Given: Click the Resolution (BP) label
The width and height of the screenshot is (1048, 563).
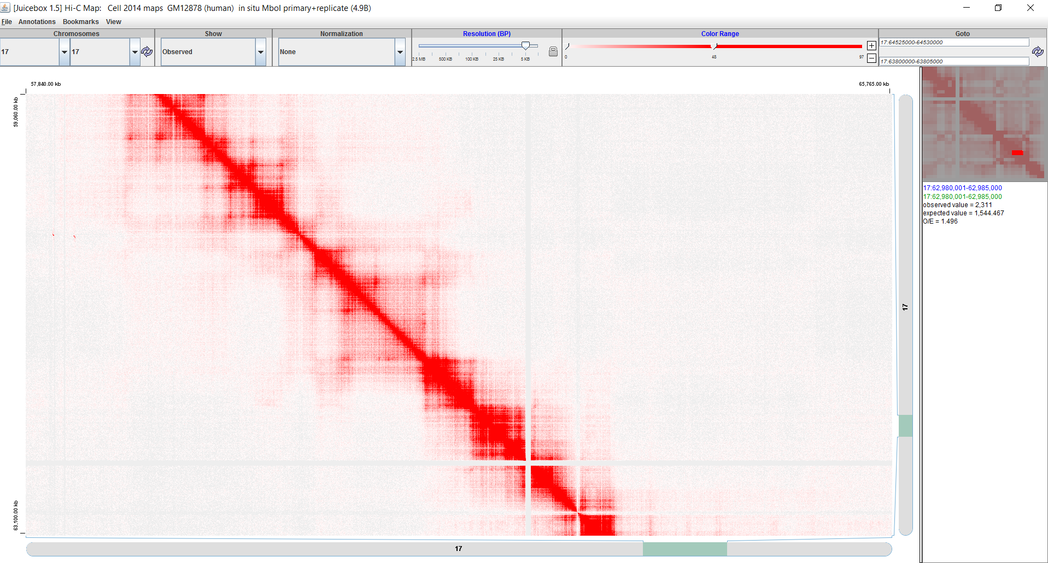Looking at the screenshot, I should point(487,34).
